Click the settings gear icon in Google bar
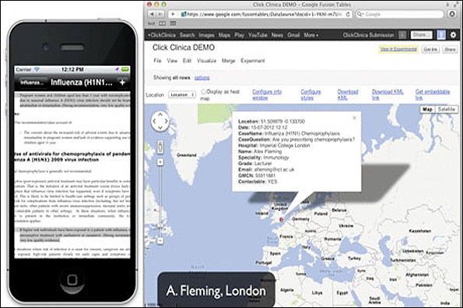463x308 pixels. pyautogui.click(x=453, y=35)
